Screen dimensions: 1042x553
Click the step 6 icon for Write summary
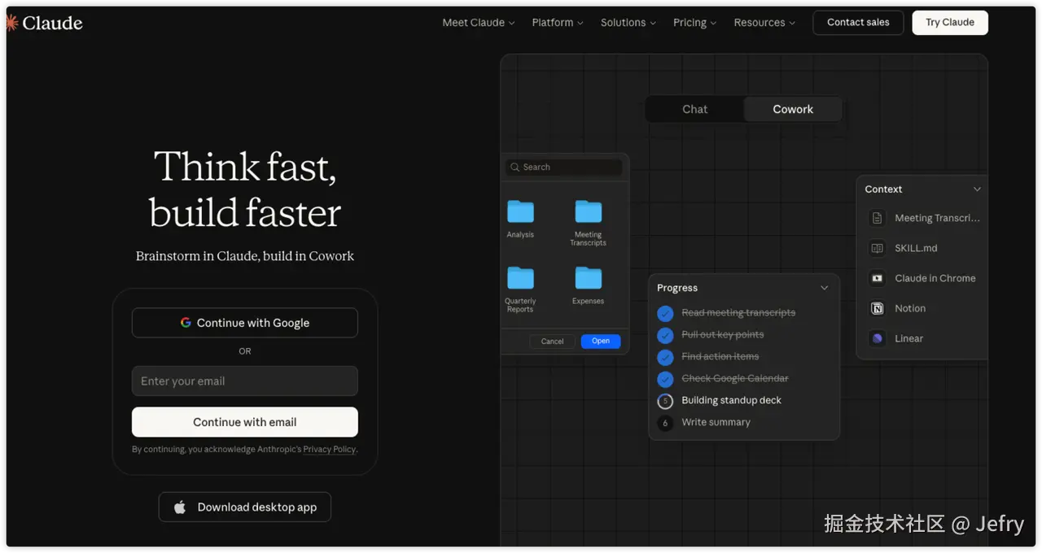665,423
